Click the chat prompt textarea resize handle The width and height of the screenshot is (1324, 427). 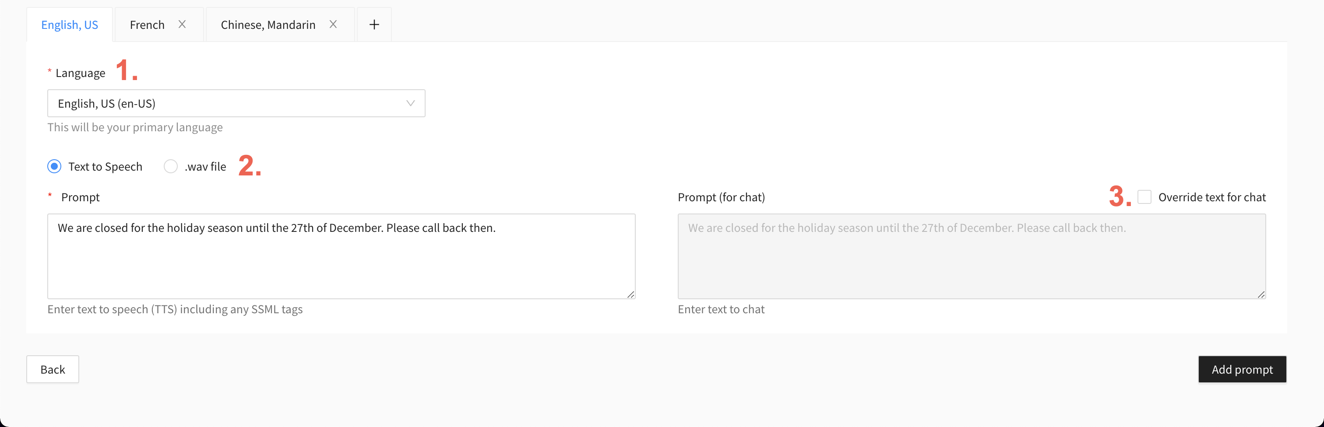pyautogui.click(x=1261, y=294)
